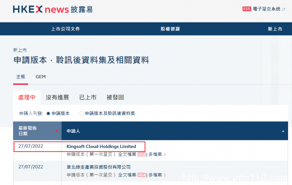The width and height of the screenshot is (292, 185).
Task: Open the 電子呈交系統 link
Action: [267, 9]
